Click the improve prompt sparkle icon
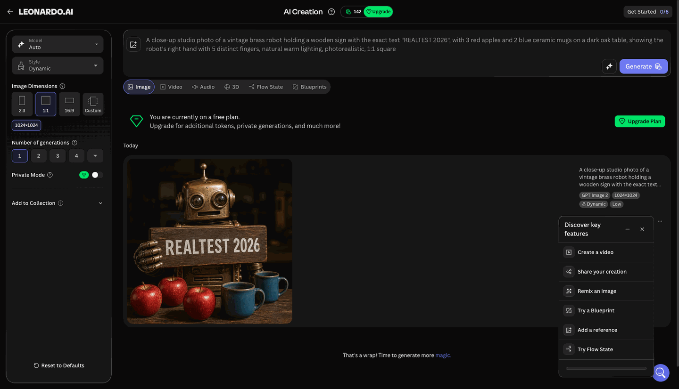 (x=609, y=66)
